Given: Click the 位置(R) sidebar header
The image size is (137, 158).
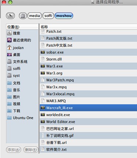Looking at the screenshot, I should (22, 27).
